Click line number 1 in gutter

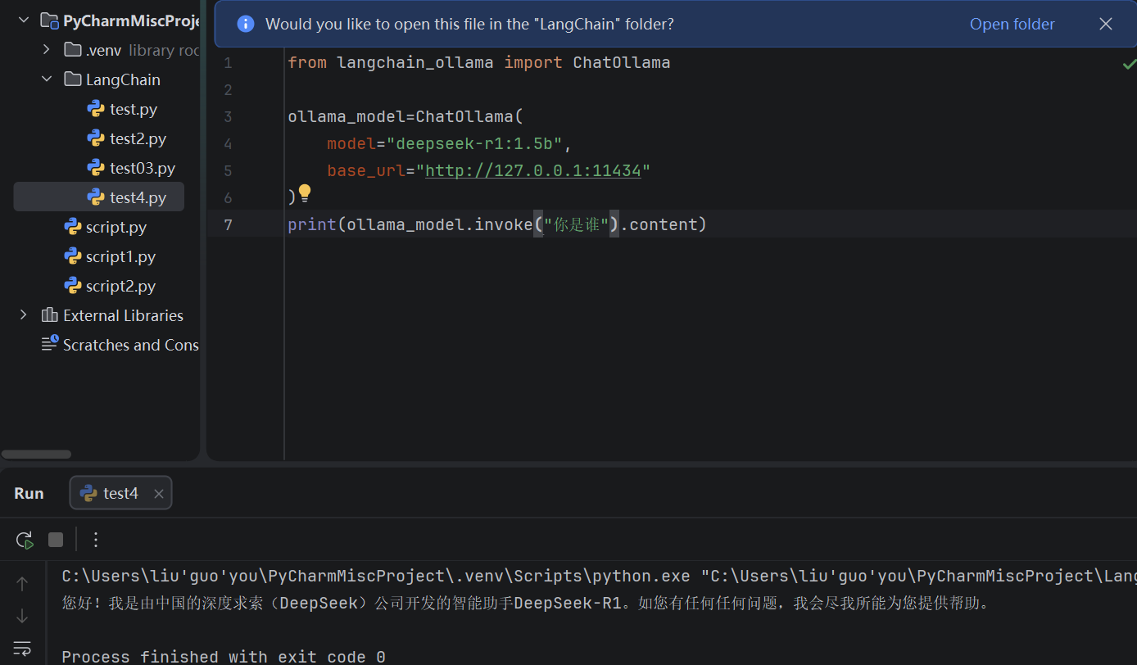tap(228, 63)
